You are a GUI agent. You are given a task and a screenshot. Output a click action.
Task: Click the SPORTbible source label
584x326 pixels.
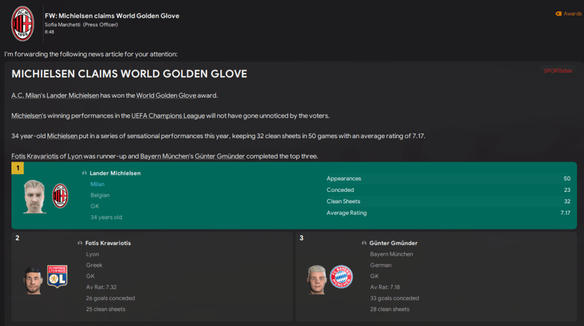click(x=558, y=71)
